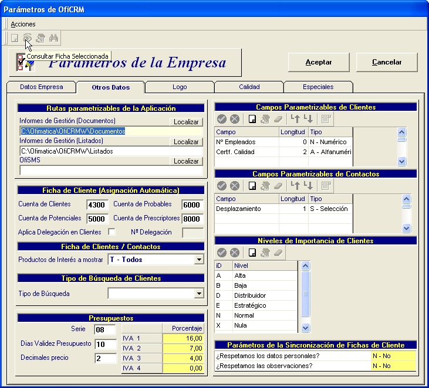The image size is (429, 388).
Task: Move field down in Campos de Clientes toolbar
Action: pyautogui.click(x=308, y=119)
